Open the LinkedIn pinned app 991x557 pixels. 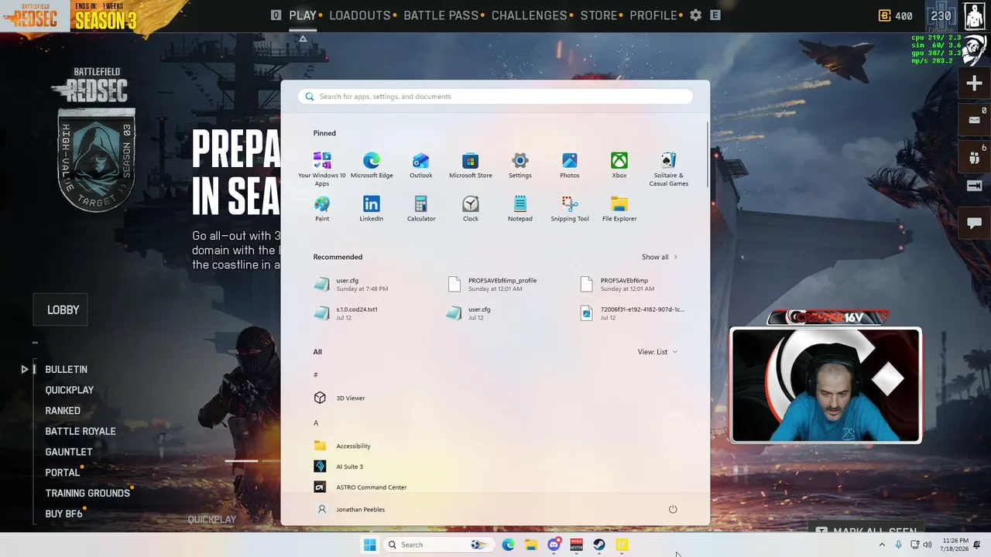coord(372,209)
